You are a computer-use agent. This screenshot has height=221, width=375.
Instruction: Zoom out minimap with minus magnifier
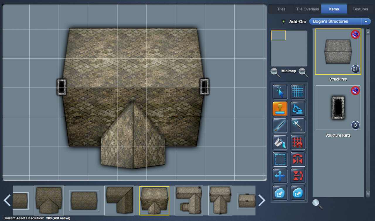(x=275, y=72)
